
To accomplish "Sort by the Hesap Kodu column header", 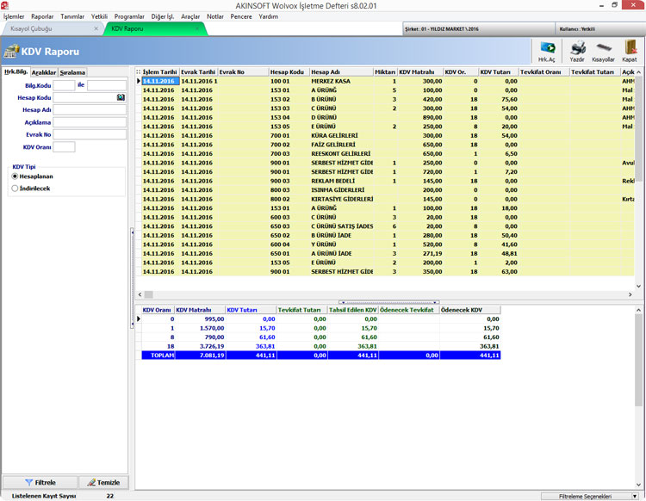I will point(289,71).
